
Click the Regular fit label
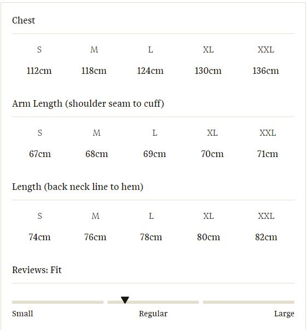153,314
